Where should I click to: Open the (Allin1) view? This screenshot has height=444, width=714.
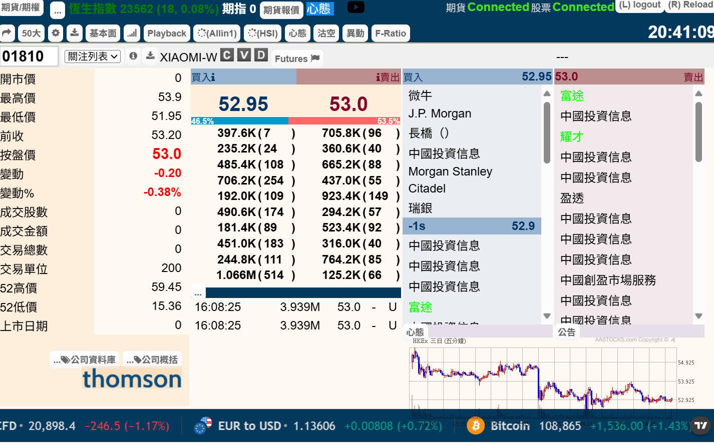pyautogui.click(x=217, y=33)
